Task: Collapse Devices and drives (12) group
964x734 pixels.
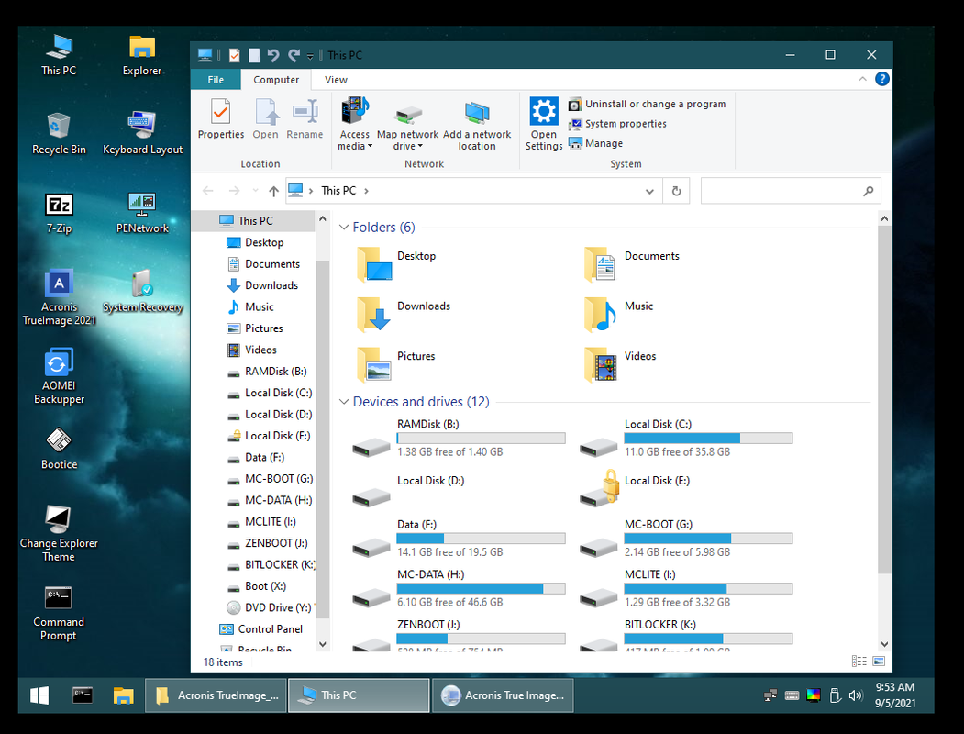Action: coord(344,402)
